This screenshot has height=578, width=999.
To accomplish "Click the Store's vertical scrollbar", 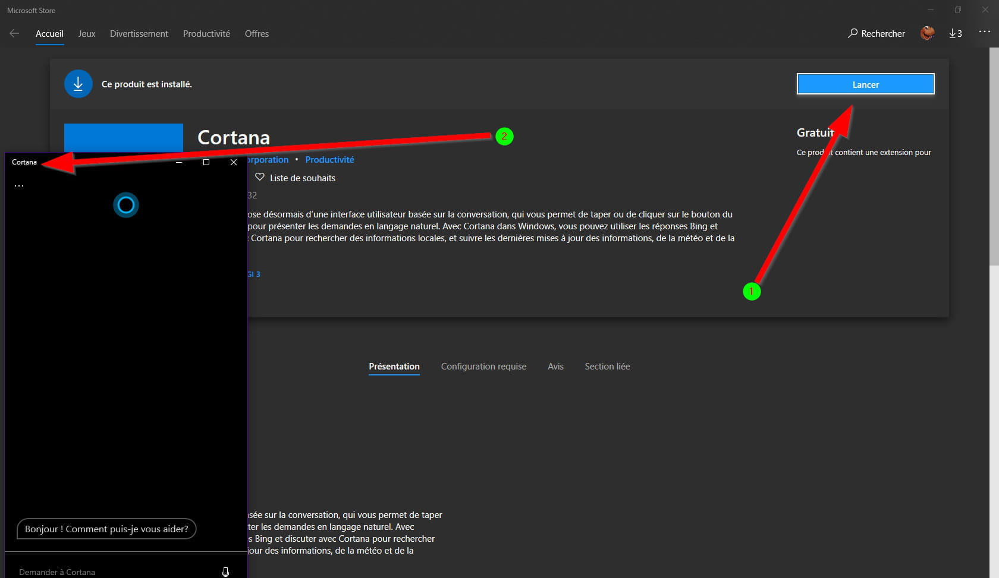I will pyautogui.click(x=994, y=157).
